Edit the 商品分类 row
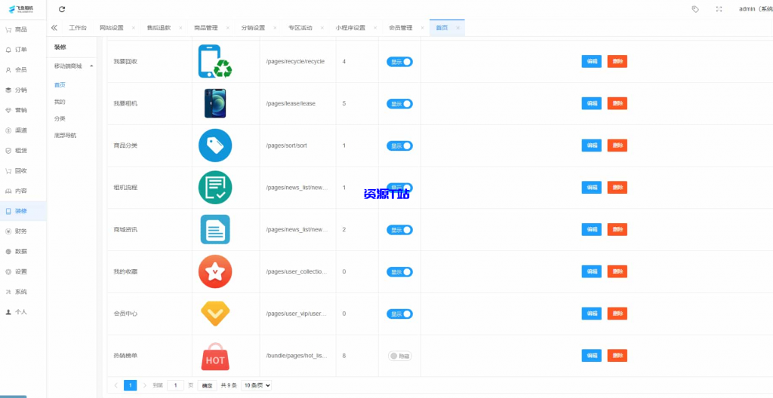Screen dimensions: 773x398 point(592,145)
